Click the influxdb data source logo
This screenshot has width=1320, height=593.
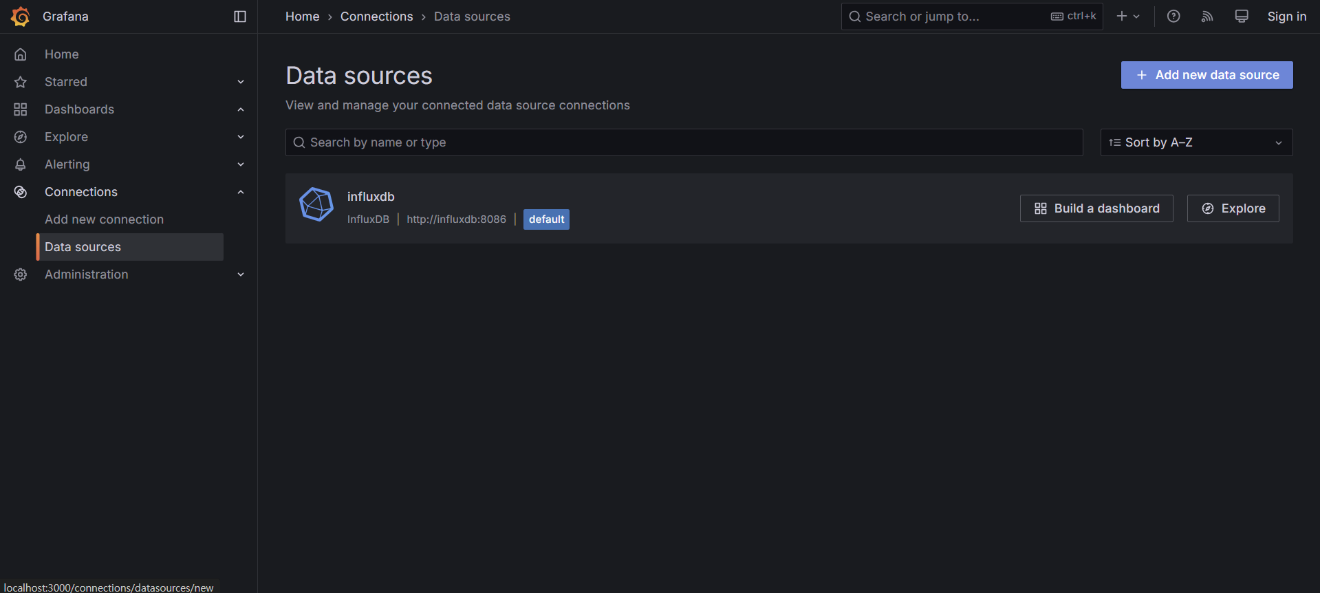click(316, 204)
